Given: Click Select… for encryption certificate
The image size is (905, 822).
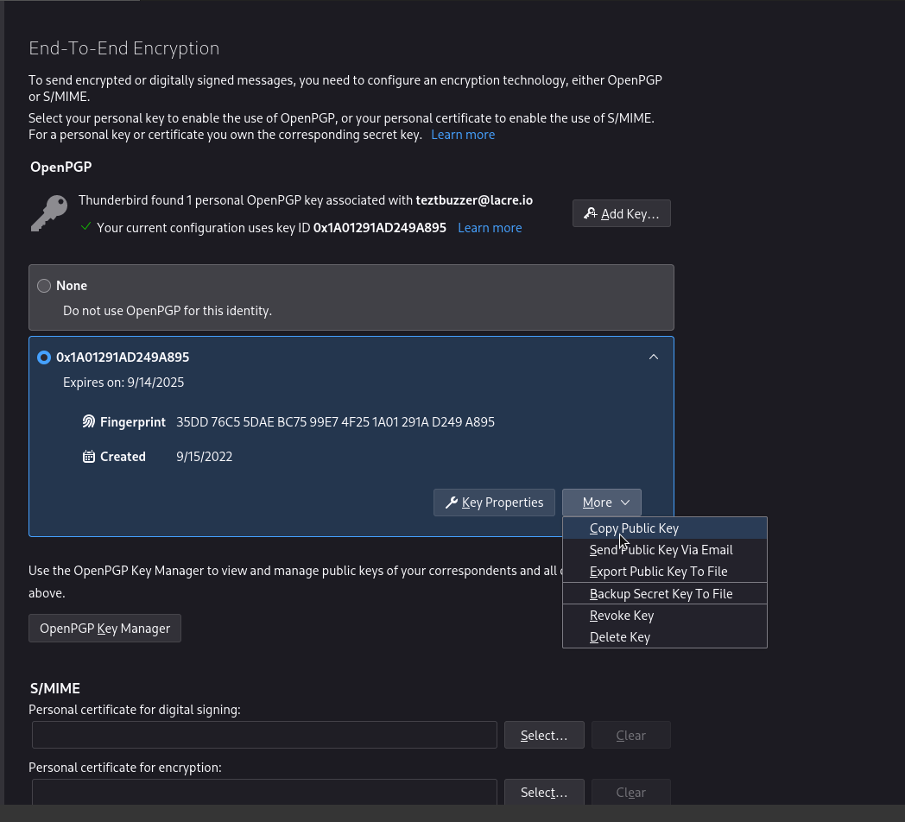Looking at the screenshot, I should [x=544, y=792].
